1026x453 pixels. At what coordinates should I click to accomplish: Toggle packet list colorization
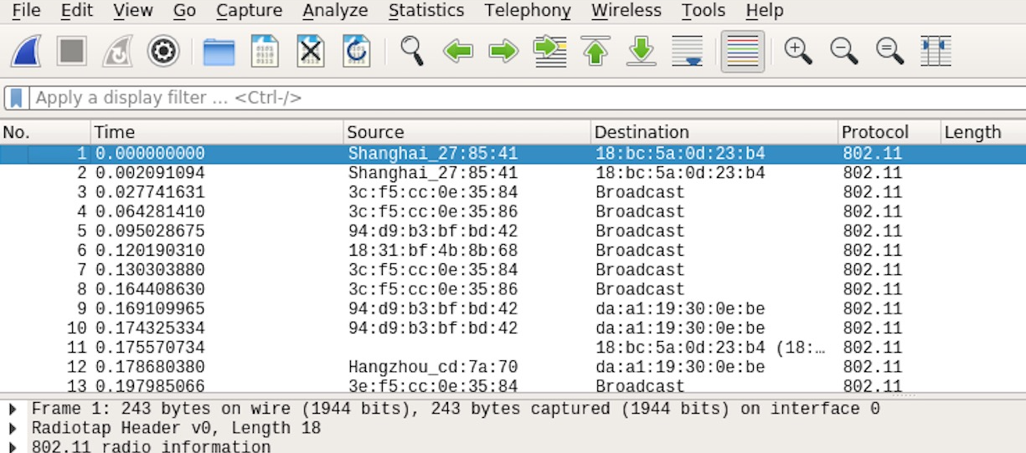(x=743, y=52)
